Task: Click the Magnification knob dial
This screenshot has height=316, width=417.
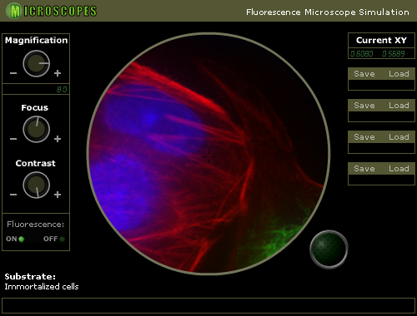Action: click(x=37, y=63)
